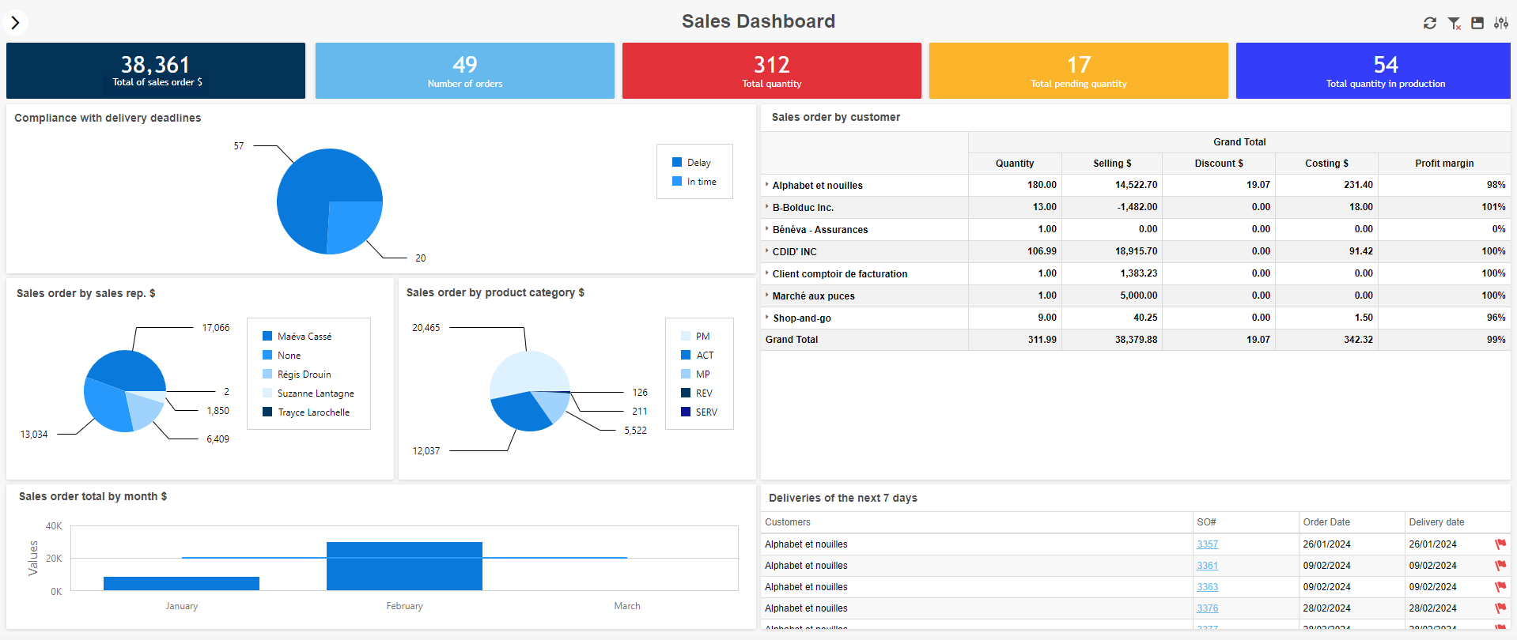This screenshot has height=640, width=1517.
Task: Click the SERV legend color swatch
Action: (x=686, y=412)
